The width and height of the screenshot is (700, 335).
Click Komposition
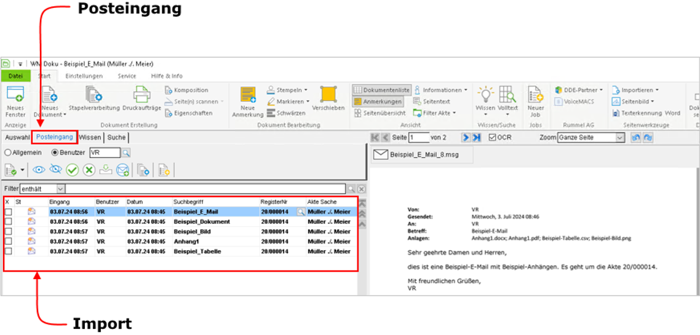coord(186,90)
